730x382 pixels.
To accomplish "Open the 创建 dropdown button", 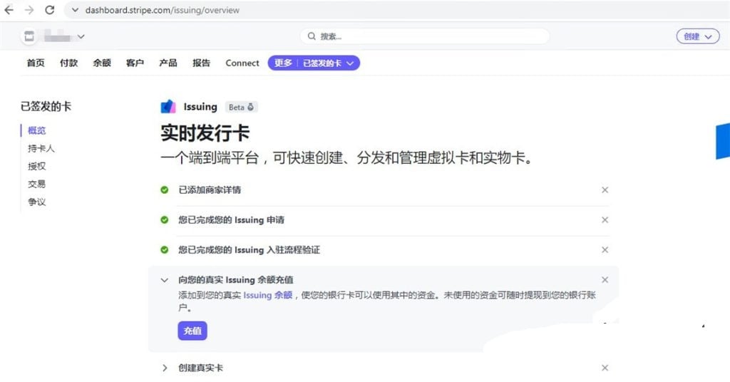I will [697, 36].
